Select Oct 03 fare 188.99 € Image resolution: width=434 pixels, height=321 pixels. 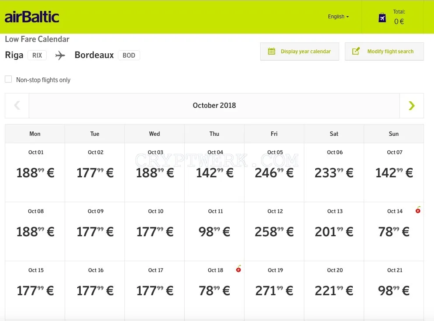tap(155, 173)
